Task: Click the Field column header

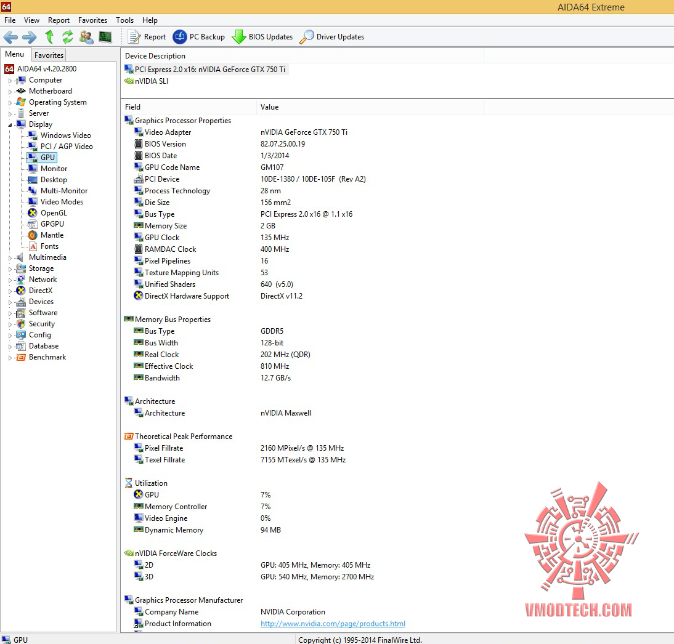Action: pos(189,107)
